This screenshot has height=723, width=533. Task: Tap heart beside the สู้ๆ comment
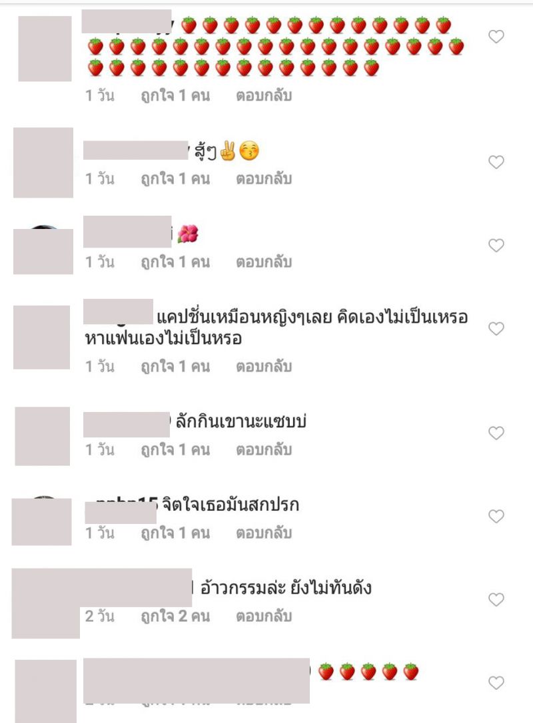(496, 162)
